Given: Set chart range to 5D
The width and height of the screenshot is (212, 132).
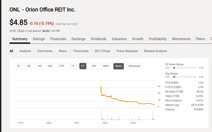Looking at the screenshot, I should coord(29,66).
